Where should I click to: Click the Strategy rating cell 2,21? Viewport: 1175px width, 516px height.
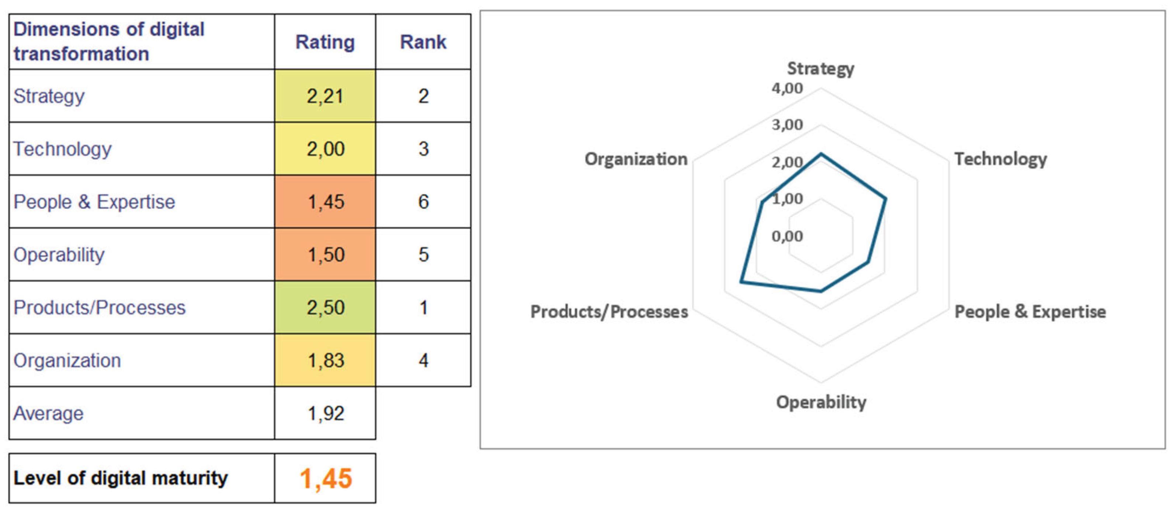click(325, 96)
